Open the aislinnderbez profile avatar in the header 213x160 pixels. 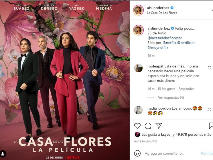click(138, 10)
